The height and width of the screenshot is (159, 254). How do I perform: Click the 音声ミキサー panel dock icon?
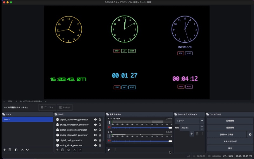108,114
